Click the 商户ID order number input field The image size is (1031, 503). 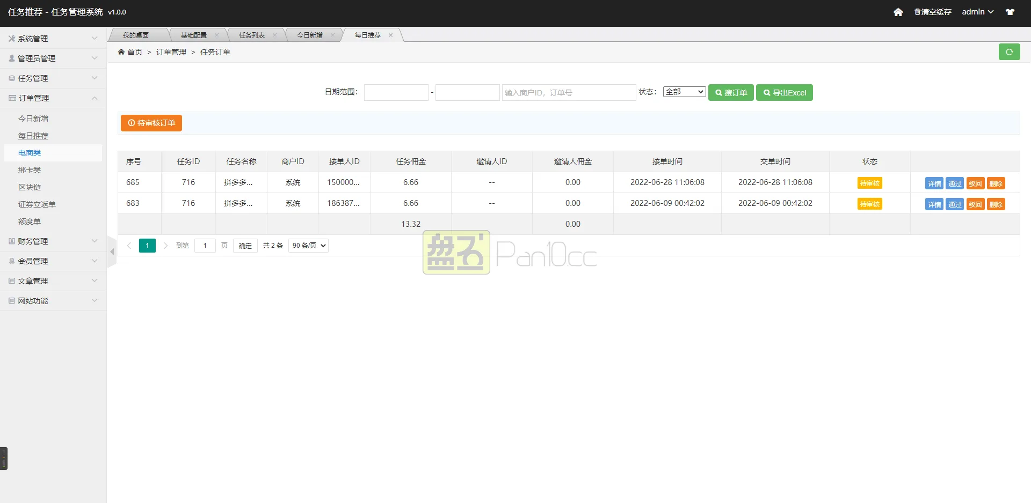pyautogui.click(x=568, y=92)
